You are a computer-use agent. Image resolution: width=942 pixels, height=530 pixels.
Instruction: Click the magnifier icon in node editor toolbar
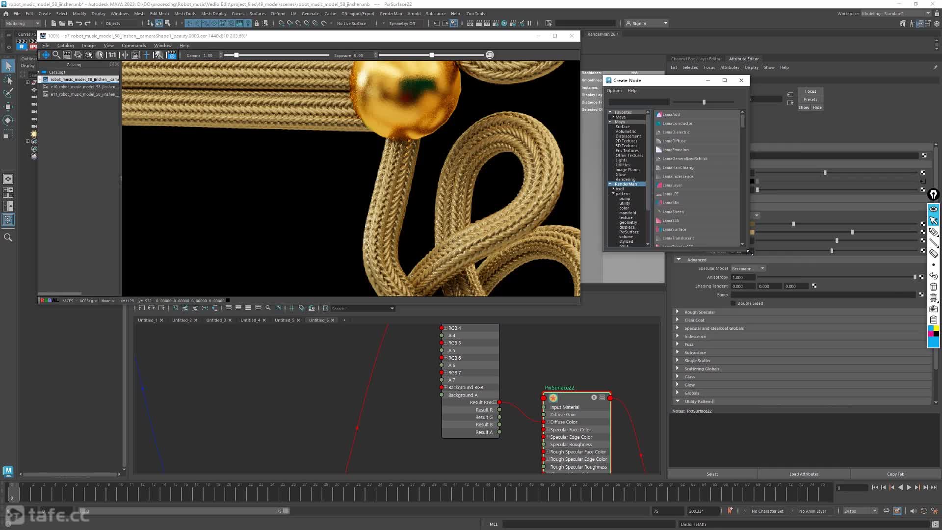point(268,308)
